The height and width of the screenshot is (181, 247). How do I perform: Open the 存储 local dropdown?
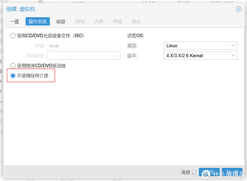pos(116,46)
